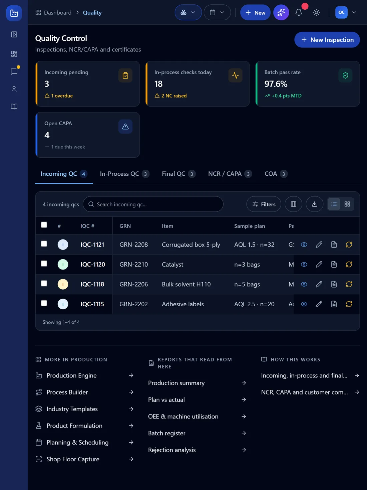Viewport: 367px width, 490px height.
Task: Open the Open CAPA summary card
Action: (88, 135)
